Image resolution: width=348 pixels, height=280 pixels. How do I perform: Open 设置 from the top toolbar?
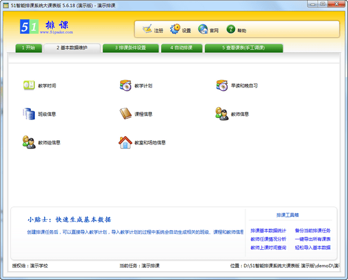(x=180, y=30)
